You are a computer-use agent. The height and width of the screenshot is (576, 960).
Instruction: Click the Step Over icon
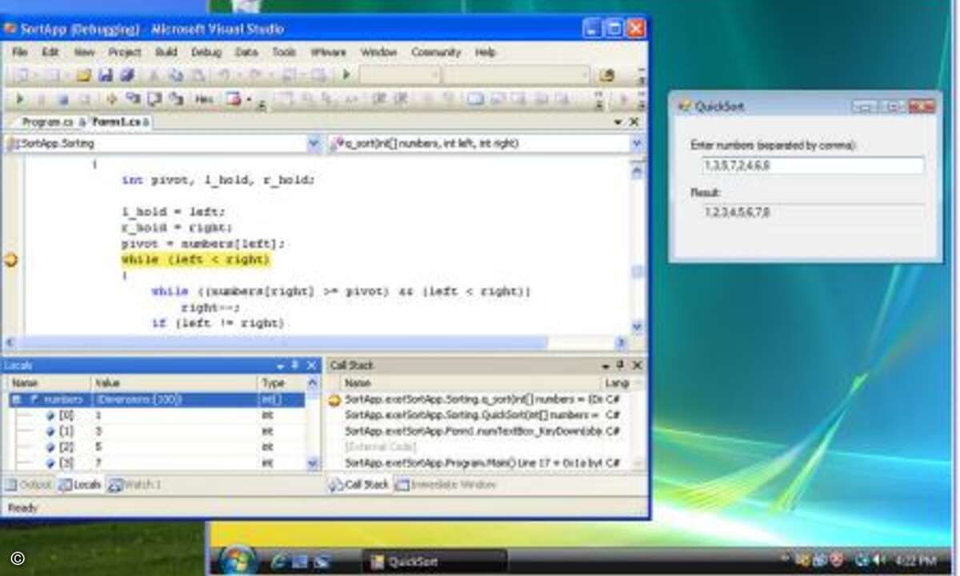(x=154, y=99)
